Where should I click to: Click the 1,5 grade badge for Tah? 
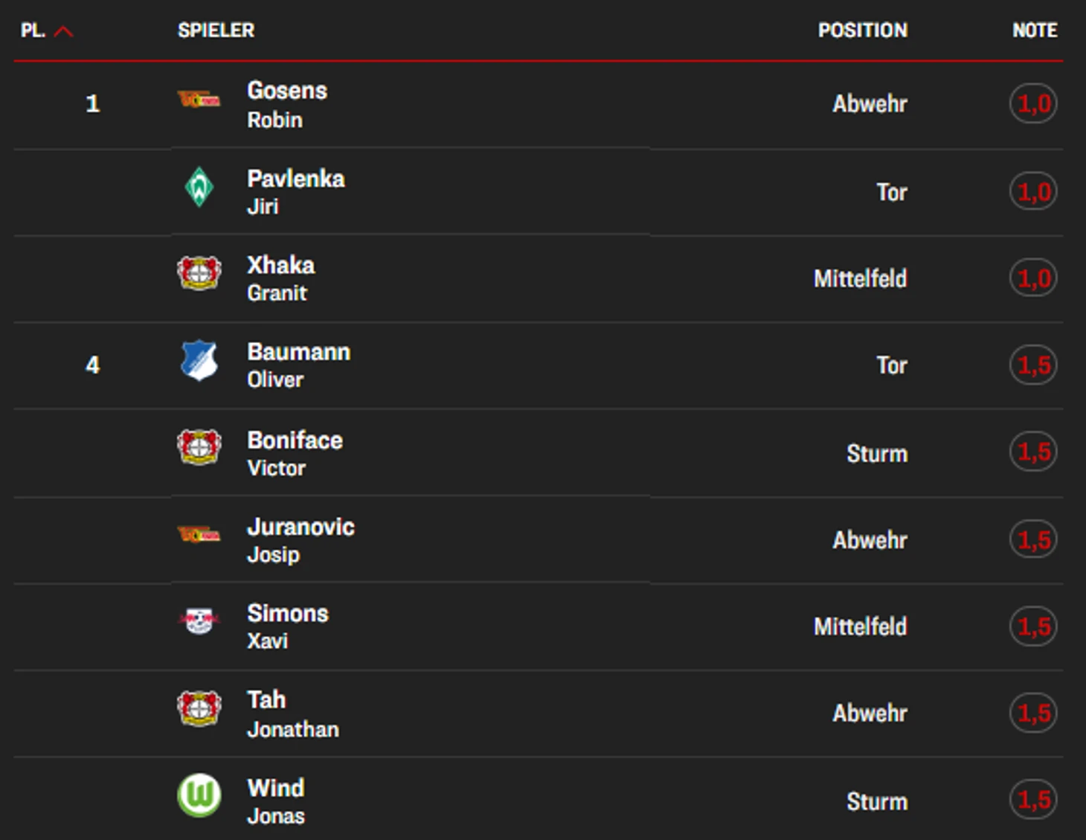coord(1033,713)
